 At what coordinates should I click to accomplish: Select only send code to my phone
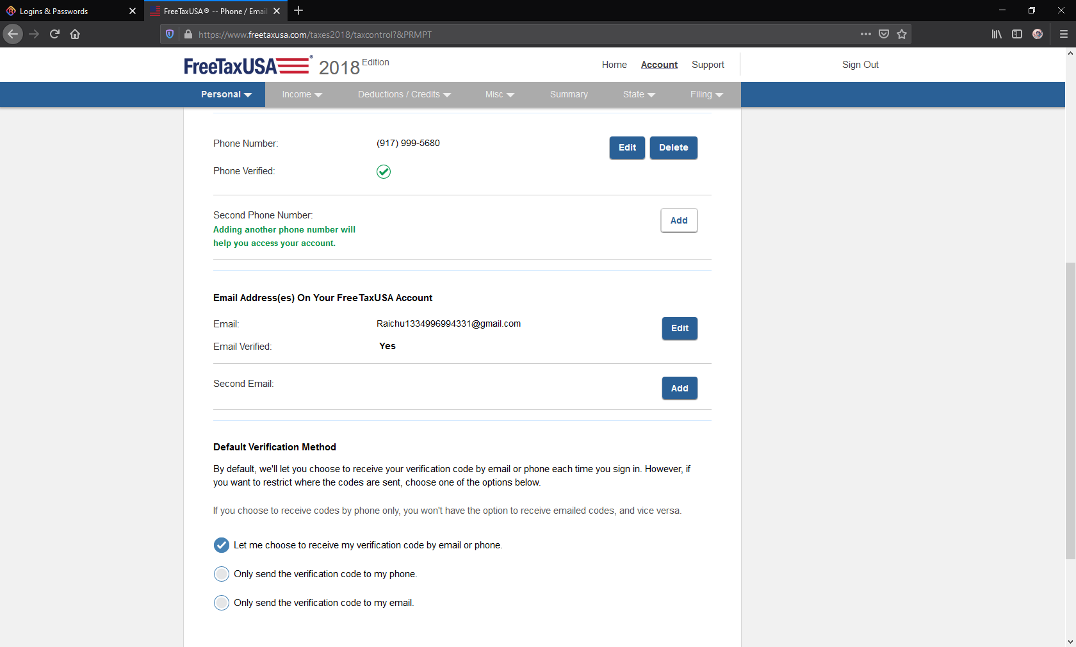coord(222,574)
